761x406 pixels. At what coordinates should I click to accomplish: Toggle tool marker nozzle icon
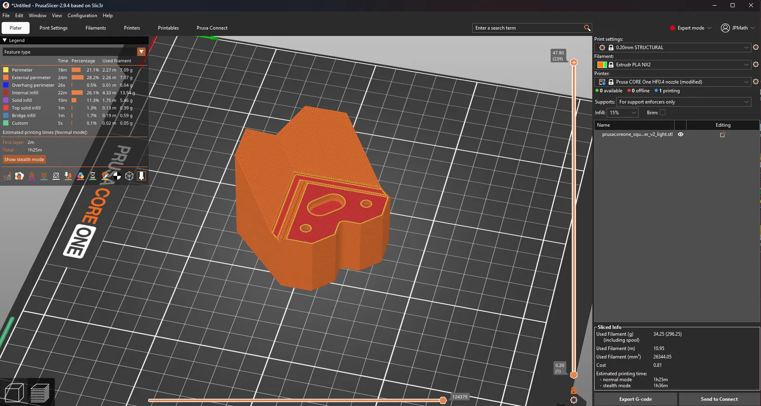pos(141,176)
